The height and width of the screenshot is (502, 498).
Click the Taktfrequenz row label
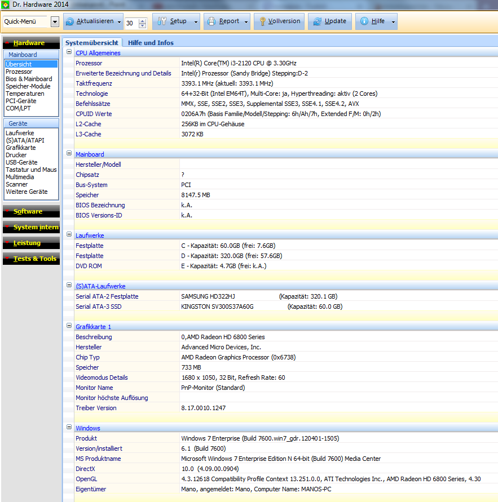[94, 83]
